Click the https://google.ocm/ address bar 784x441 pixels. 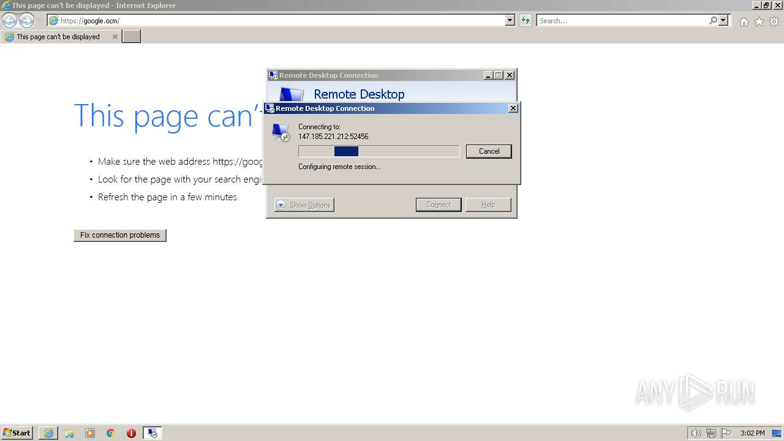[x=276, y=21]
